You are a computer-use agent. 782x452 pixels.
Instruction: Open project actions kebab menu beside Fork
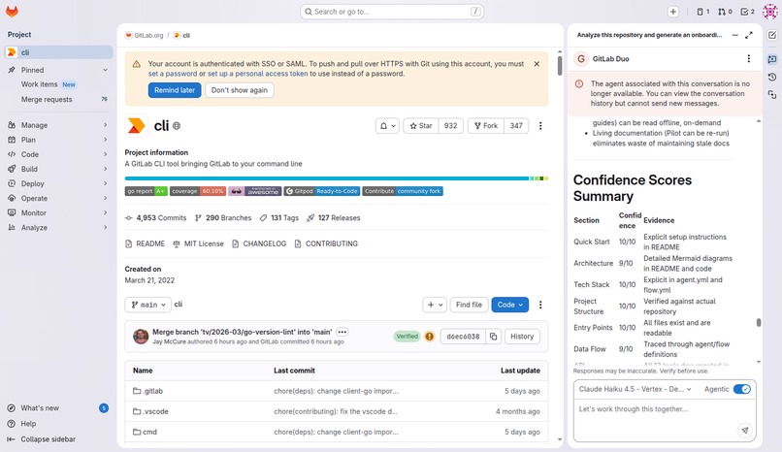click(540, 125)
